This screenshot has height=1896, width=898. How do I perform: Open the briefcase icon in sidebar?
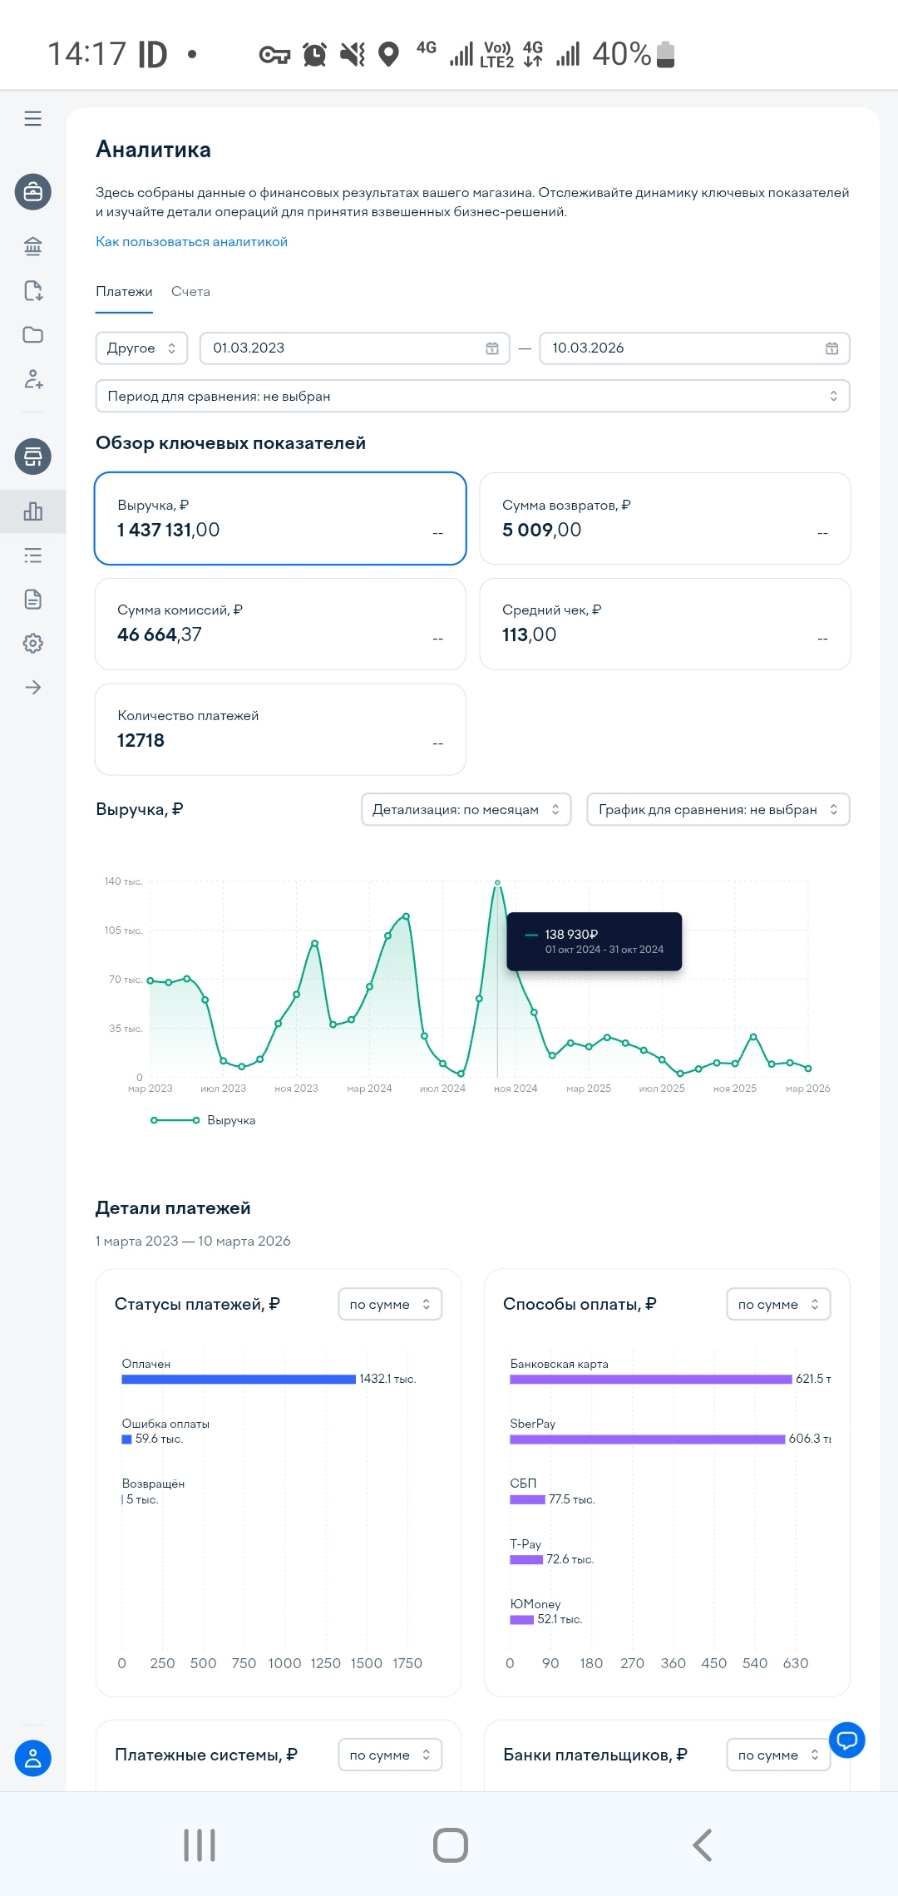pos(33,192)
